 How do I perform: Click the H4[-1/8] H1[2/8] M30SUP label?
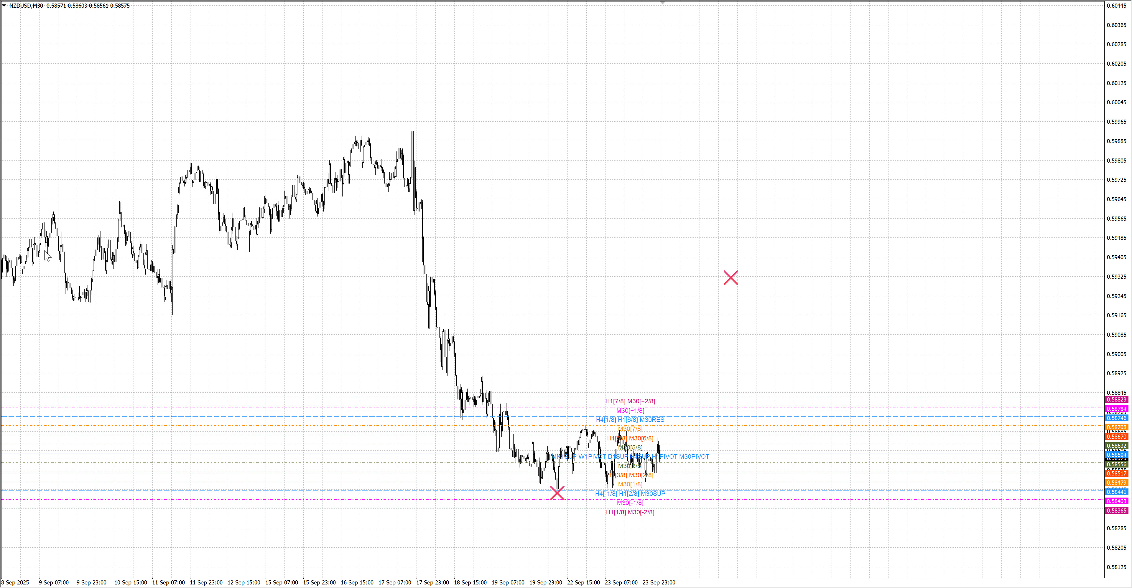(630, 494)
